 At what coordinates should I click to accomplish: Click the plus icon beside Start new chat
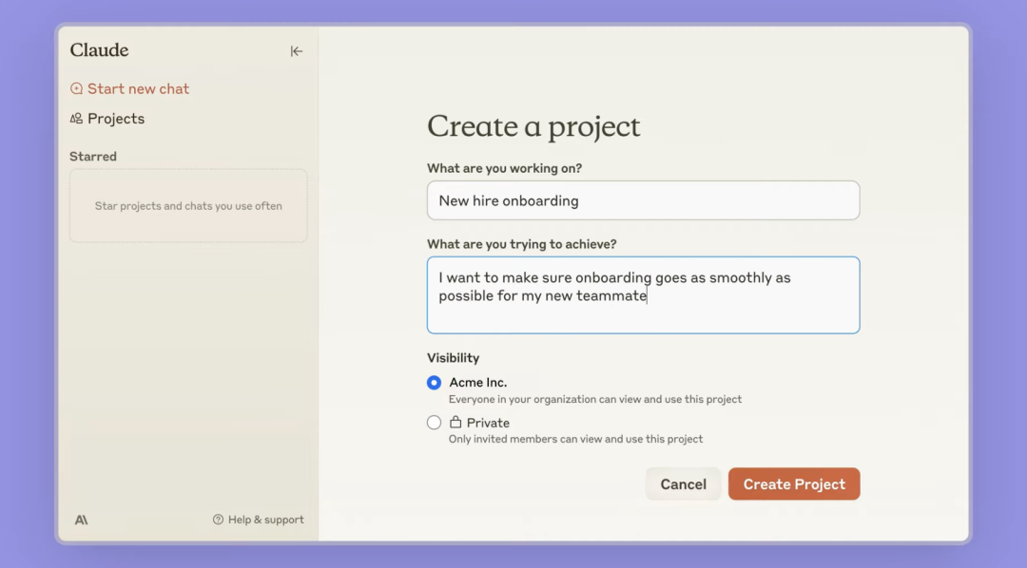tap(76, 89)
